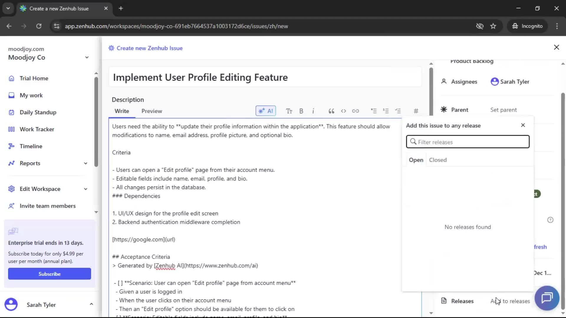This screenshot has width=566, height=318.
Task: Open Timeline from the left sidebar
Action: (30, 146)
